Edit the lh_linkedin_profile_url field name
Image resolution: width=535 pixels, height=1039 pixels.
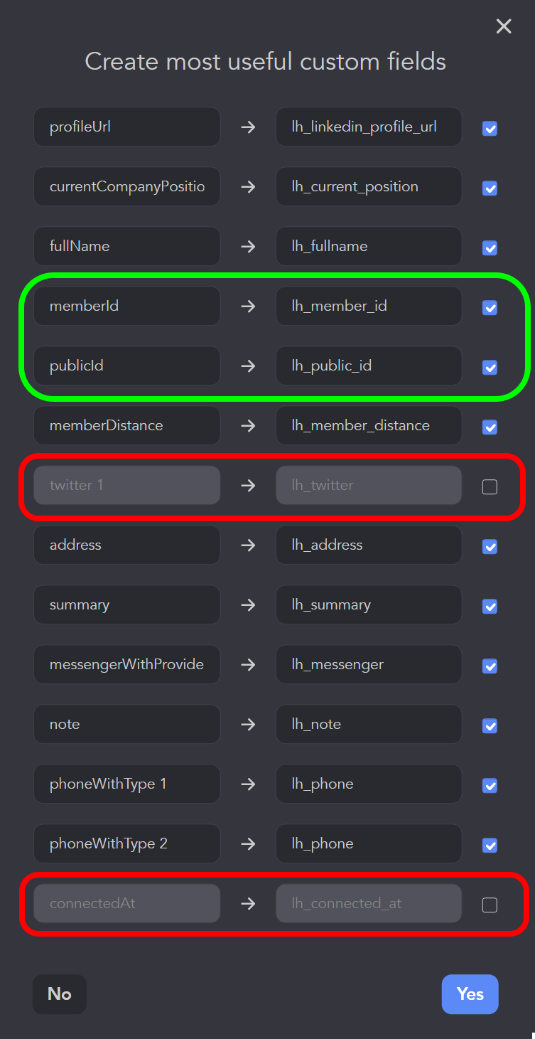[x=369, y=127]
